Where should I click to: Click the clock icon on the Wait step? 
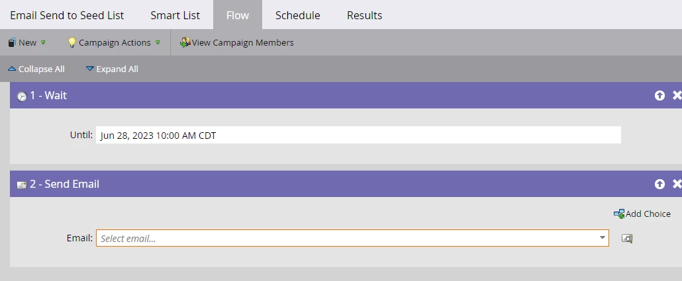[x=22, y=97]
